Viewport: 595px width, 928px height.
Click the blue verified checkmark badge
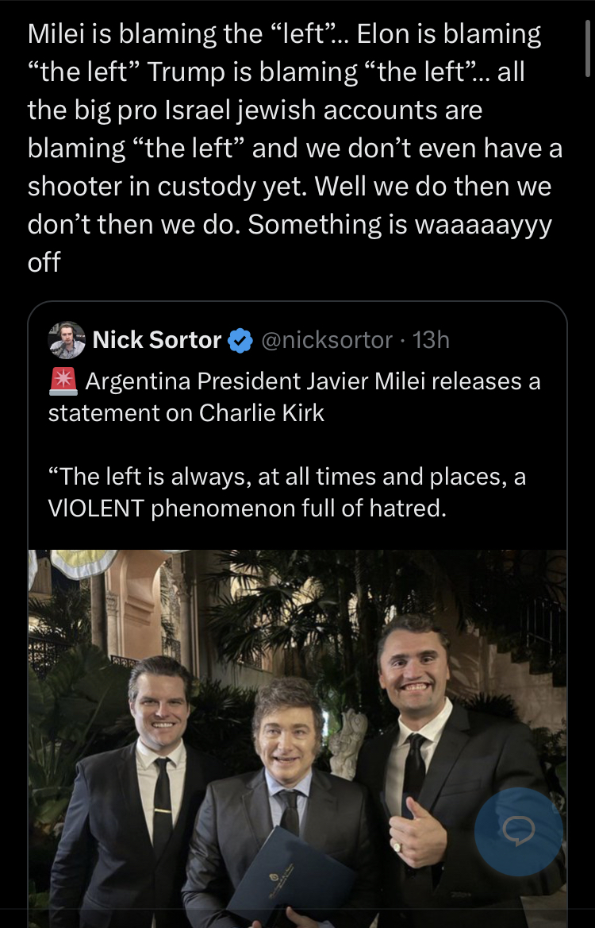pos(239,341)
